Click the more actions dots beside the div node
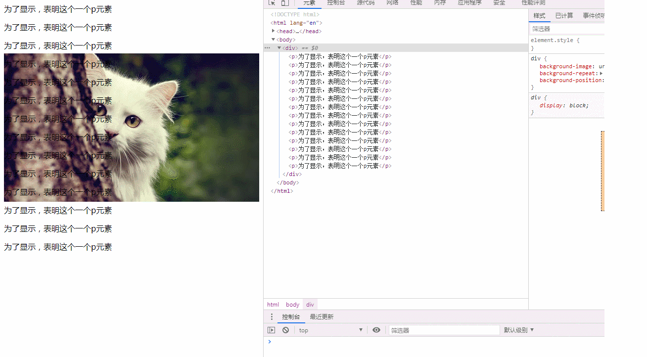Viewport: 647px width, 357px height. [x=267, y=47]
